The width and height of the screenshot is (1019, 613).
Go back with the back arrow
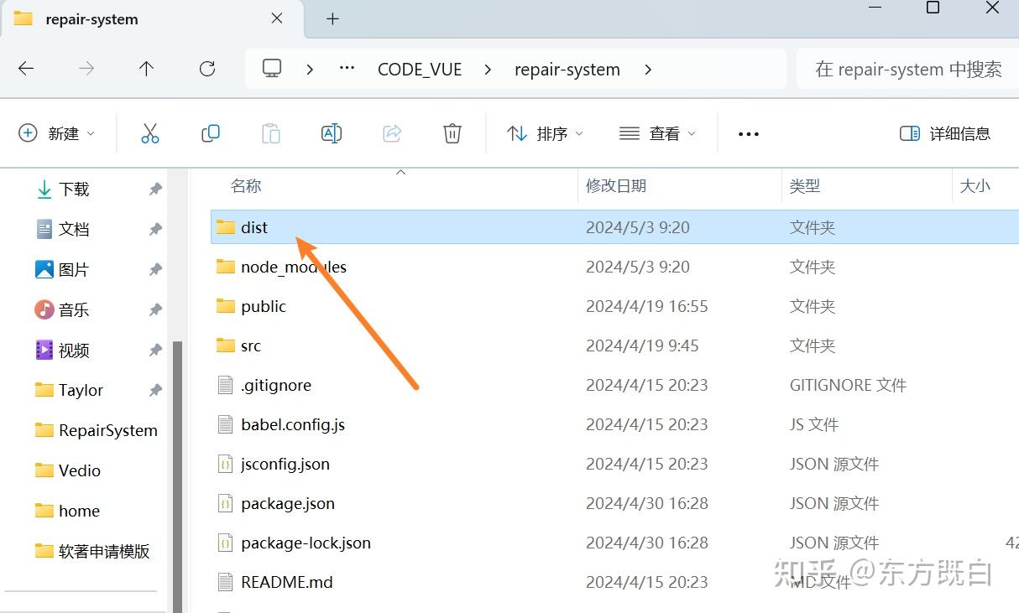(x=25, y=69)
